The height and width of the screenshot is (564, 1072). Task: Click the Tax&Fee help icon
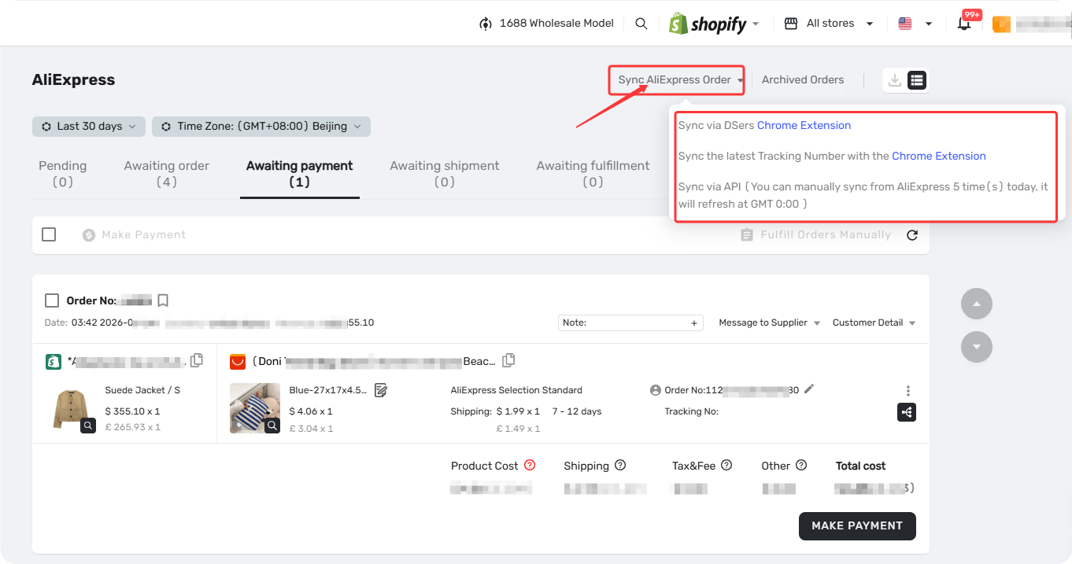click(x=726, y=465)
